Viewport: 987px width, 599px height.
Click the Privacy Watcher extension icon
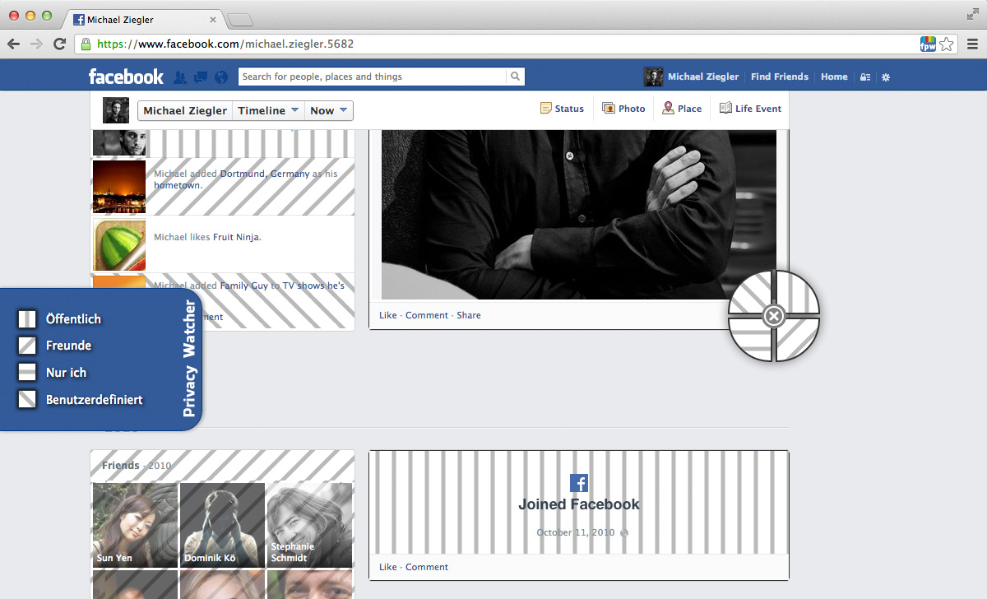928,44
